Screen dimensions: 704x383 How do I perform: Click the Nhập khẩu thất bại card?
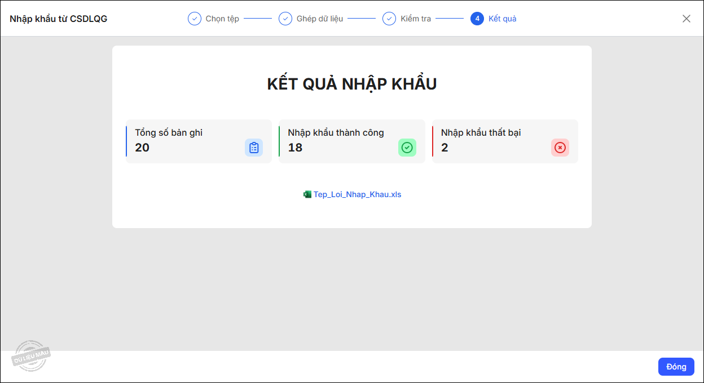coord(505,141)
